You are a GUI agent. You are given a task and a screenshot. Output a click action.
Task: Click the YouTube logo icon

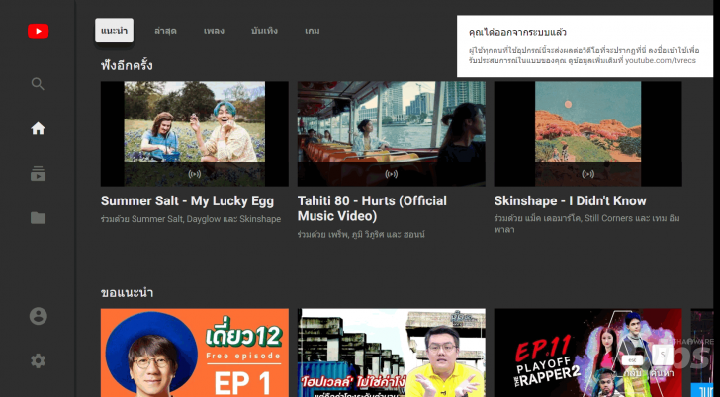click(x=39, y=32)
